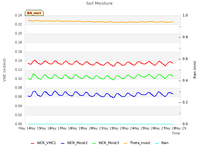Click the 0.20 left axis tick label
The image size is (199, 149).
(18, 33)
